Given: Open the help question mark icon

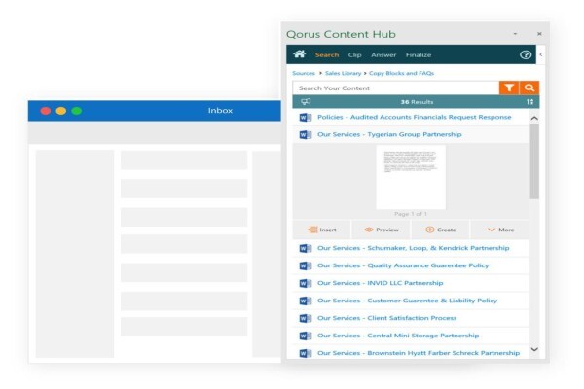Looking at the screenshot, I should (526, 54).
